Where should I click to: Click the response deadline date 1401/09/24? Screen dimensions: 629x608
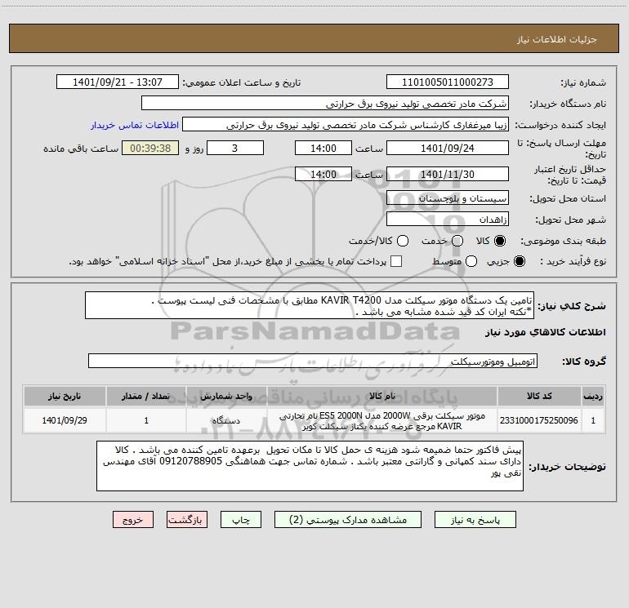click(x=448, y=148)
